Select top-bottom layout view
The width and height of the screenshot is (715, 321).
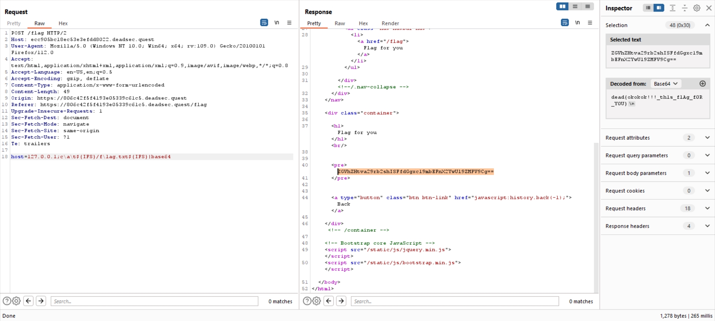point(575,6)
